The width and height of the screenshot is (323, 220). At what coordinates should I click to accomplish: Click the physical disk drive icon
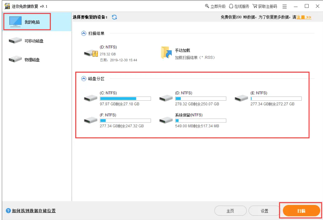[15, 59]
